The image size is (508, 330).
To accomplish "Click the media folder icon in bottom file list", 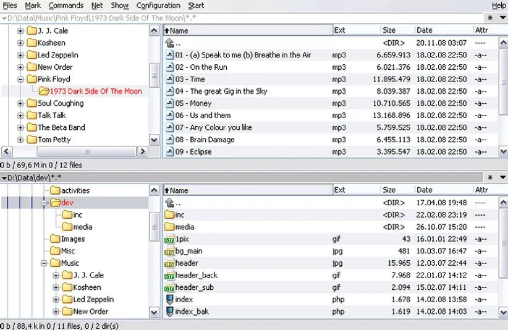I will (169, 227).
